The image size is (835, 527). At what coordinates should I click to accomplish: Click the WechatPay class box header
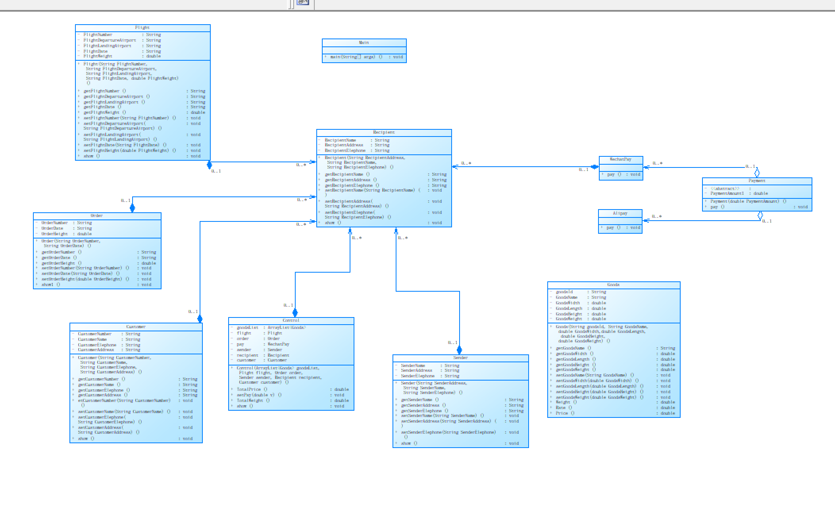pos(620,160)
